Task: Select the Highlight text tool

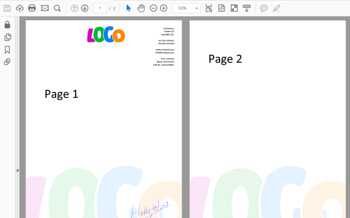Action: (276, 8)
